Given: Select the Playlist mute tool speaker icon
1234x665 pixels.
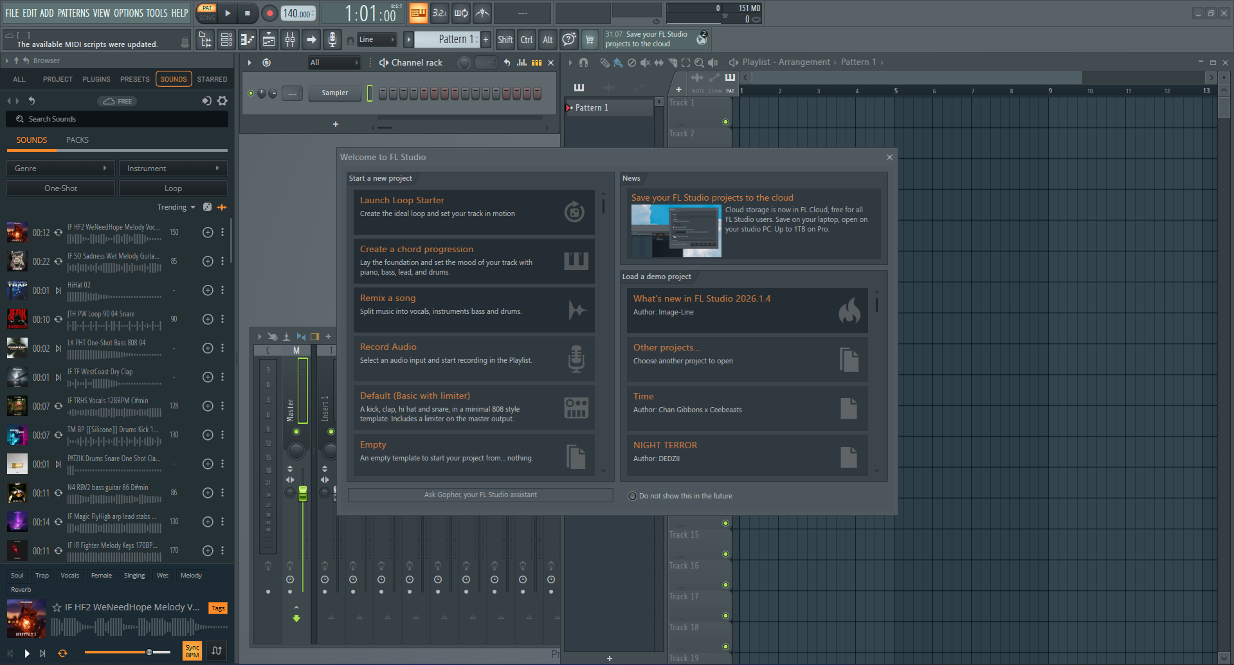Looking at the screenshot, I should (645, 62).
